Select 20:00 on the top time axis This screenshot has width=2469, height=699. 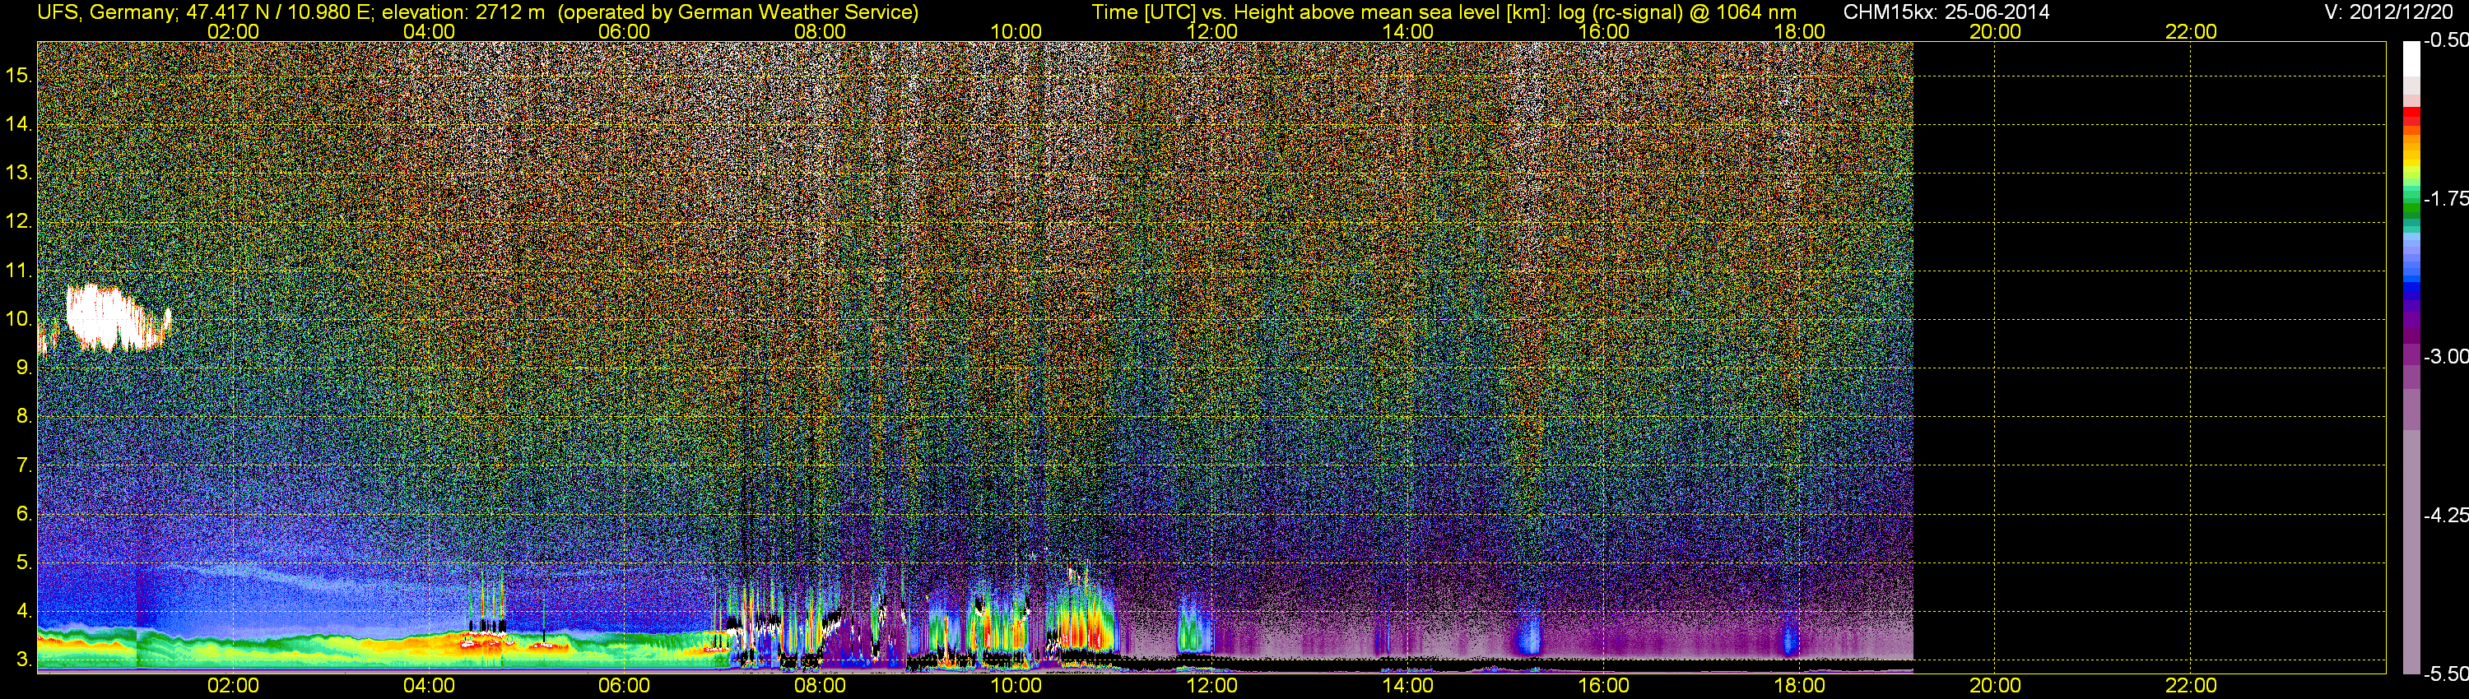pyautogui.click(x=1995, y=31)
